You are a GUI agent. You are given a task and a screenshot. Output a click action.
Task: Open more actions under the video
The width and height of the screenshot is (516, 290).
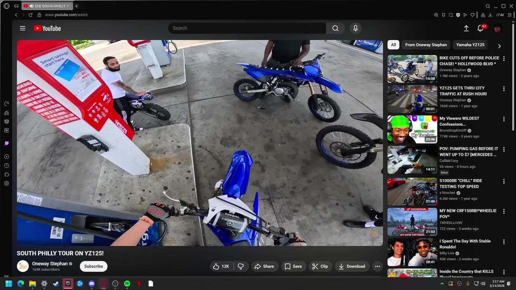[377, 266]
